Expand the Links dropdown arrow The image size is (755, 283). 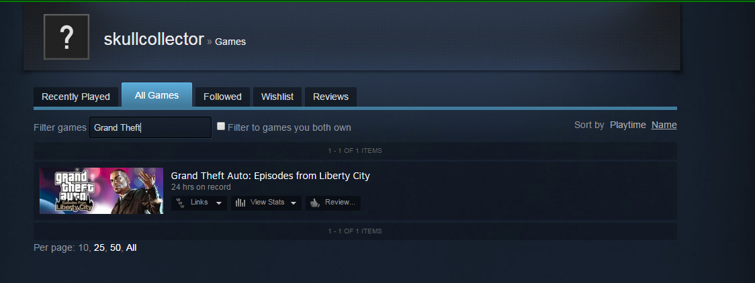point(218,203)
